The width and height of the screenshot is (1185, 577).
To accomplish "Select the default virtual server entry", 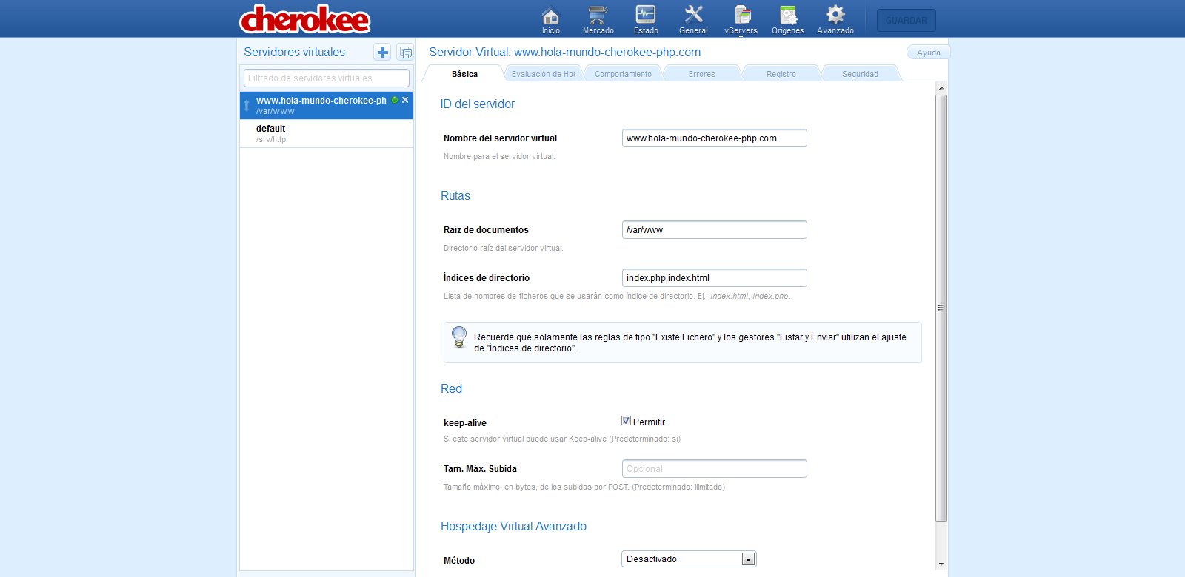I will (x=327, y=133).
